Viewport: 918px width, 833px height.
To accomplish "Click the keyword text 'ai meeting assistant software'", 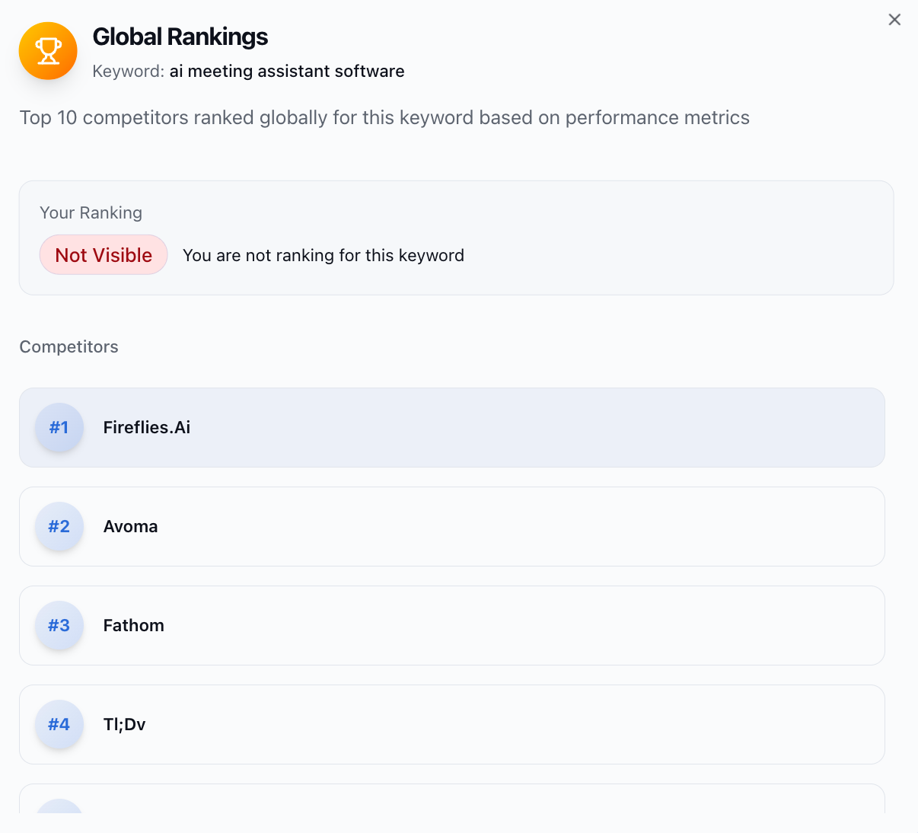I will tap(287, 72).
